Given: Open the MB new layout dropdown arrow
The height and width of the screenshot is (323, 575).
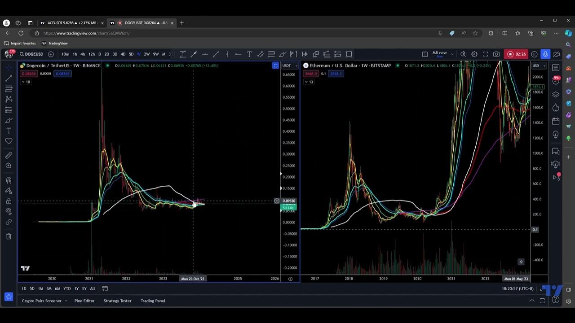Looking at the screenshot, I should (452, 54).
